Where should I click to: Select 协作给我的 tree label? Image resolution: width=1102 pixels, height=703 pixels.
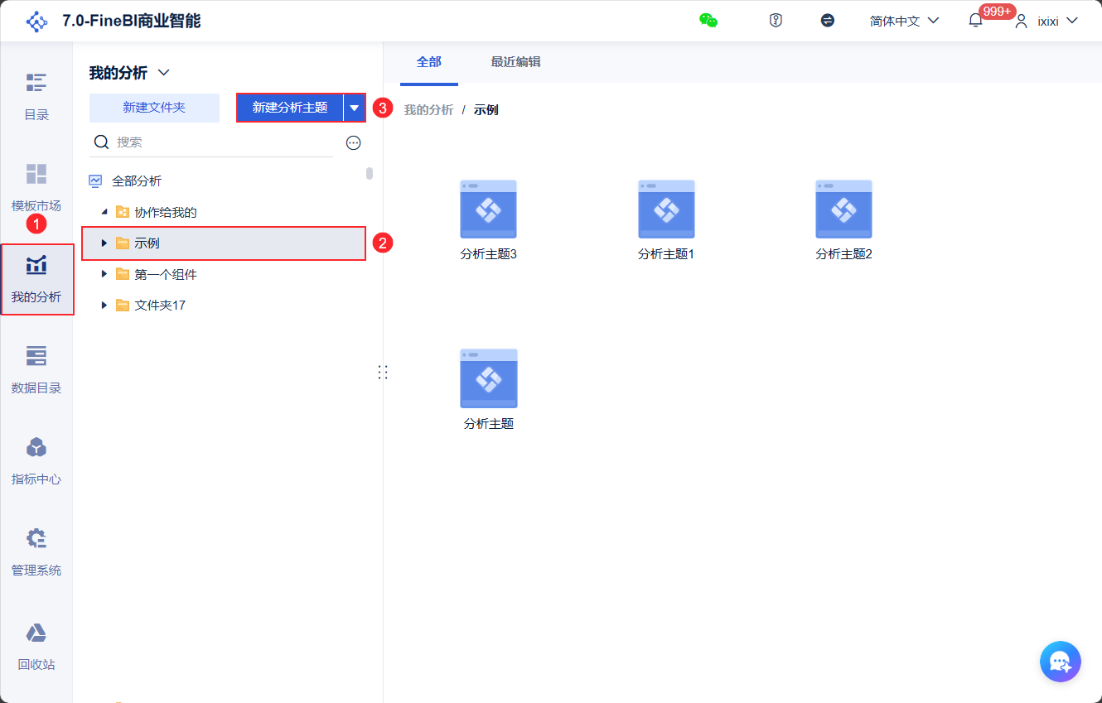[166, 212]
